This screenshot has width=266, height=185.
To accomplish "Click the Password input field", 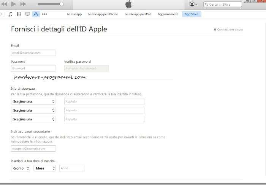I will pyautogui.click(x=33, y=68).
